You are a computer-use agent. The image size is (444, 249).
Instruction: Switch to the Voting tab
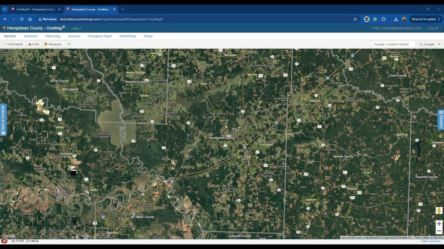click(148, 36)
